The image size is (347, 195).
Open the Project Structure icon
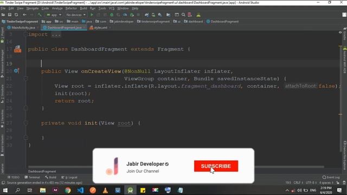[x=168, y=15]
